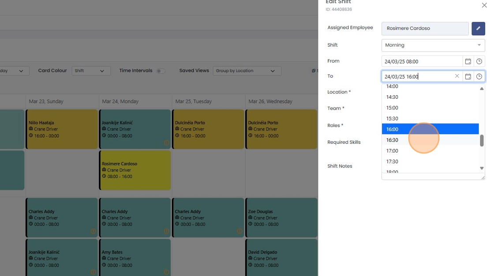Open the clock time picker for From
The height and width of the screenshot is (276, 494).
[479, 61]
